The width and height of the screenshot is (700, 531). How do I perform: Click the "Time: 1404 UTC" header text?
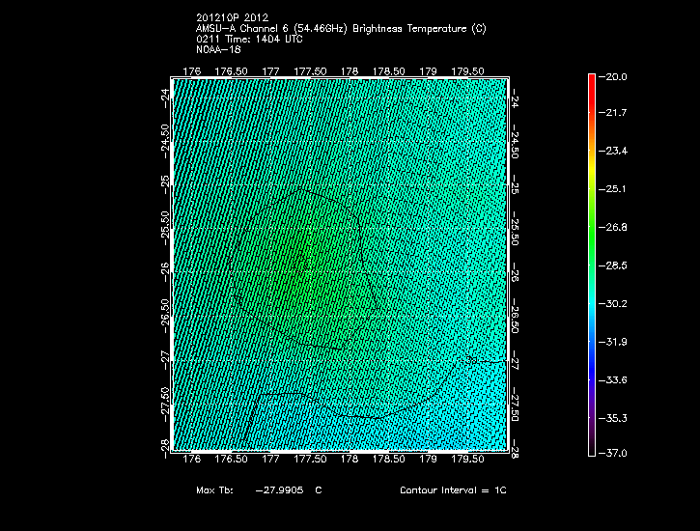(257, 40)
